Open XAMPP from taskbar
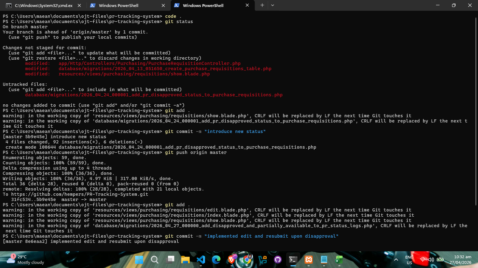The width and height of the screenshot is (478, 268). pos(309,260)
